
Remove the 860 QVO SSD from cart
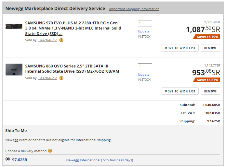[210, 91]
